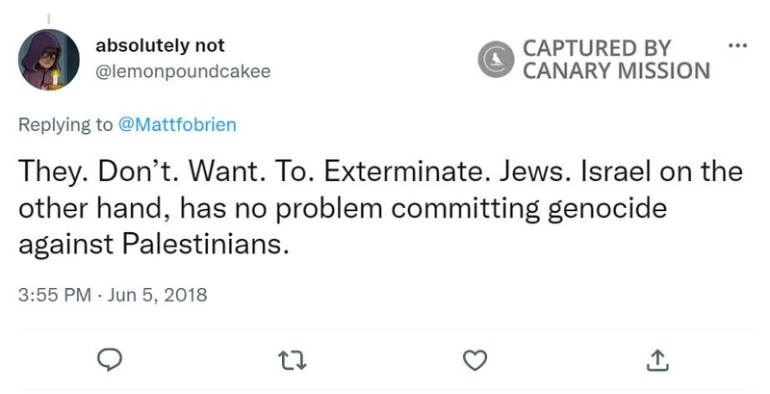Click the Canary Mission bird logo
The width and height of the screenshot is (770, 394).
click(497, 59)
